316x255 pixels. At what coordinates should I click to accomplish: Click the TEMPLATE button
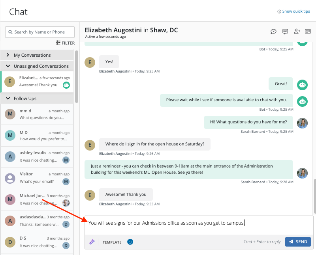point(112,242)
